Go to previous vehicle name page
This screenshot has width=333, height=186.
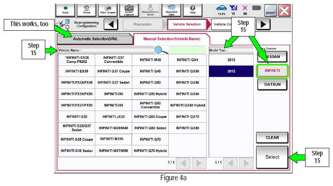183,163
